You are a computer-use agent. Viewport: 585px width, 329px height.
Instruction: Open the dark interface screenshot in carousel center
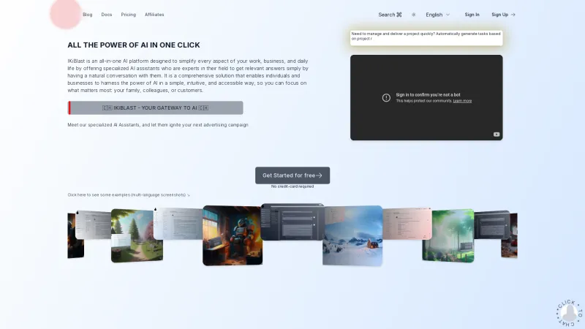click(x=292, y=222)
